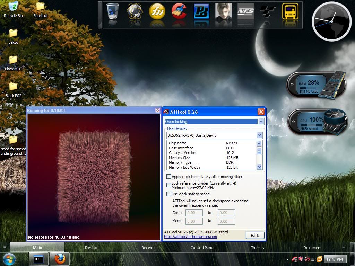
Task: Click the fuzzy cube 3D render view
Action: click(94, 177)
